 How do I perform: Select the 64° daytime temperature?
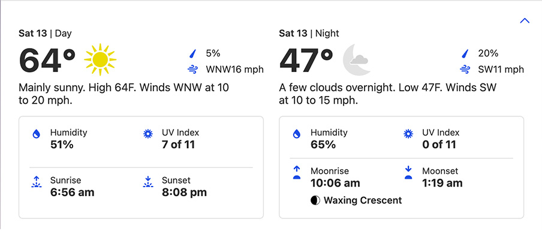tap(47, 60)
